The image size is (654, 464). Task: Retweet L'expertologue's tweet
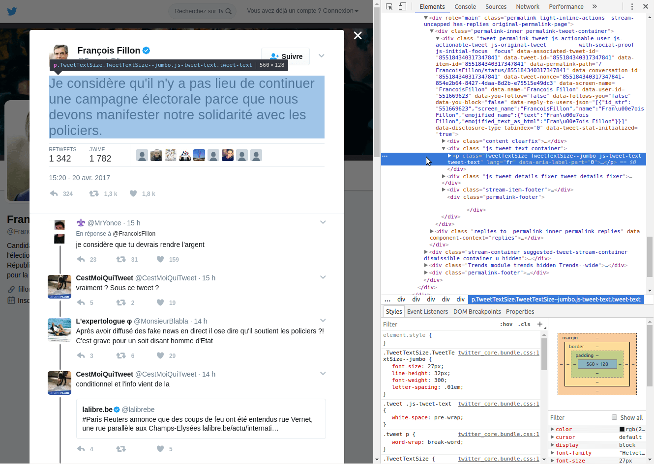pyautogui.click(x=121, y=355)
